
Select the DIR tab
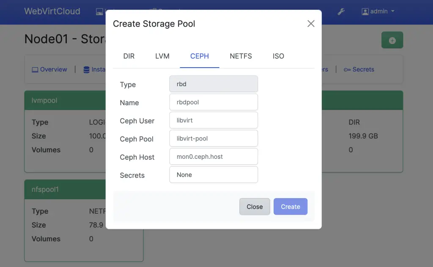[129, 56]
